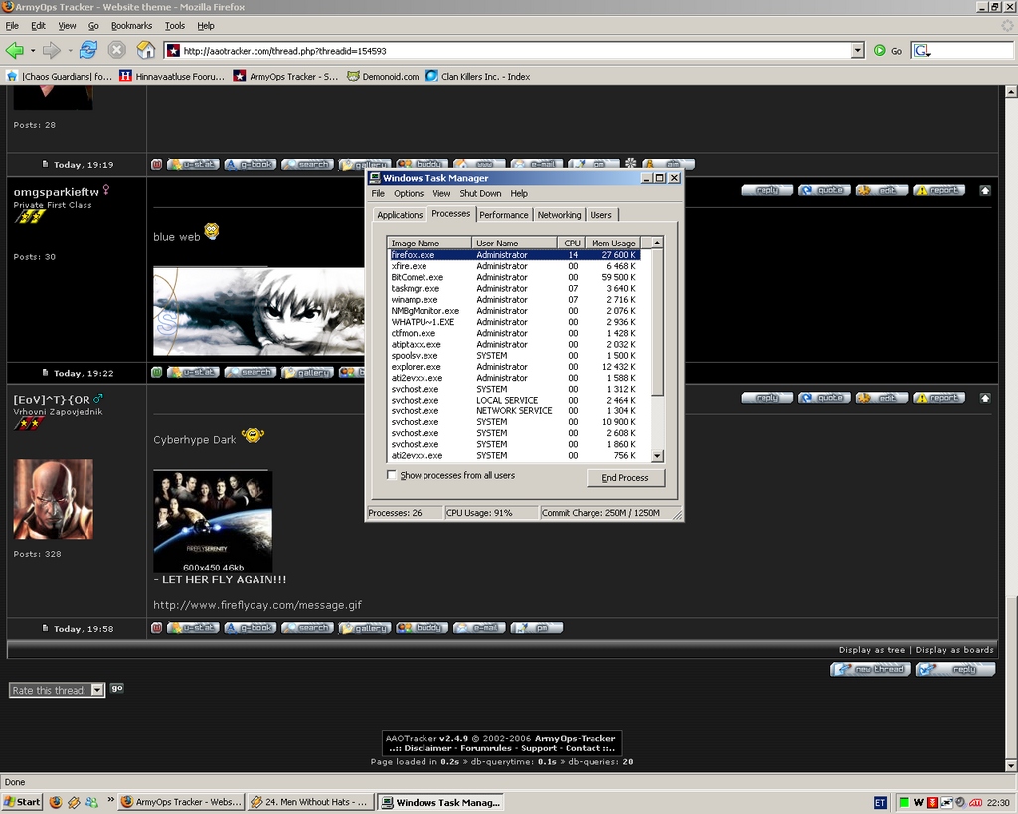Open the fireflyday.com message.gif link
Image resolution: width=1018 pixels, height=814 pixels.
tap(257, 605)
